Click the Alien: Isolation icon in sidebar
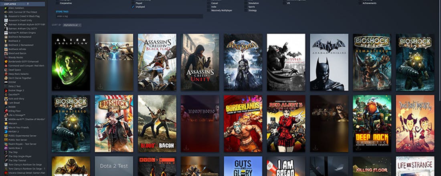 [x=6, y=8]
